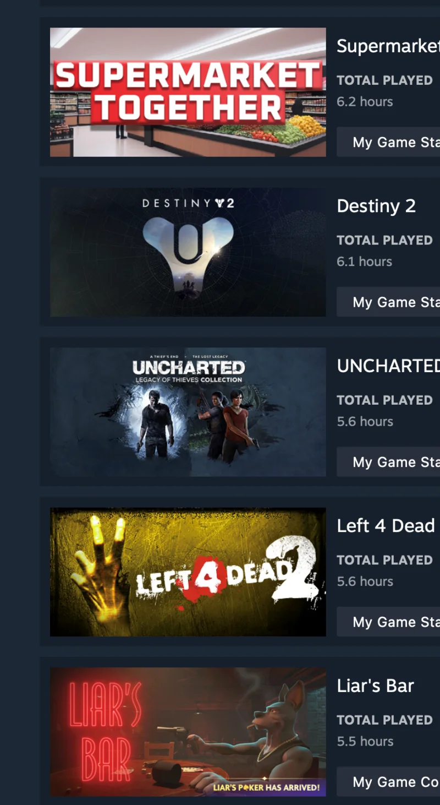View My Game Stats for Destiny 2
Image resolution: width=440 pixels, height=805 pixels.
point(388,302)
